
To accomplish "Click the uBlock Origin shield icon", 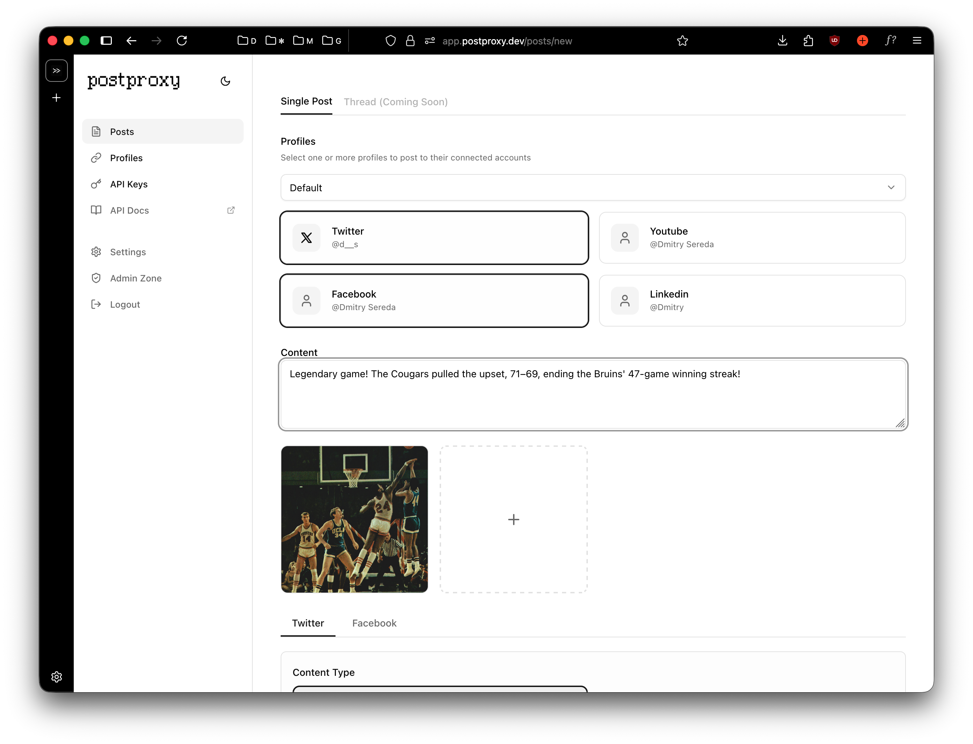I will [x=834, y=41].
